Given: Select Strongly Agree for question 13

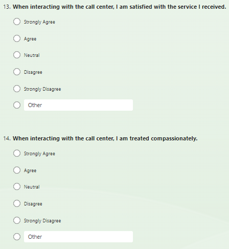Looking at the screenshot, I should 17,22.
